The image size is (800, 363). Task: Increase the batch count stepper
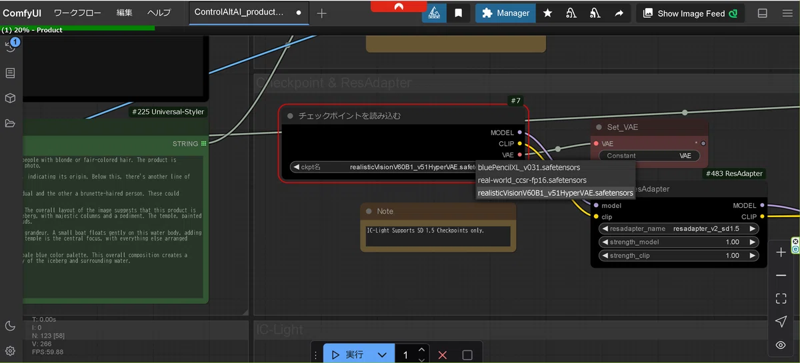(421, 350)
